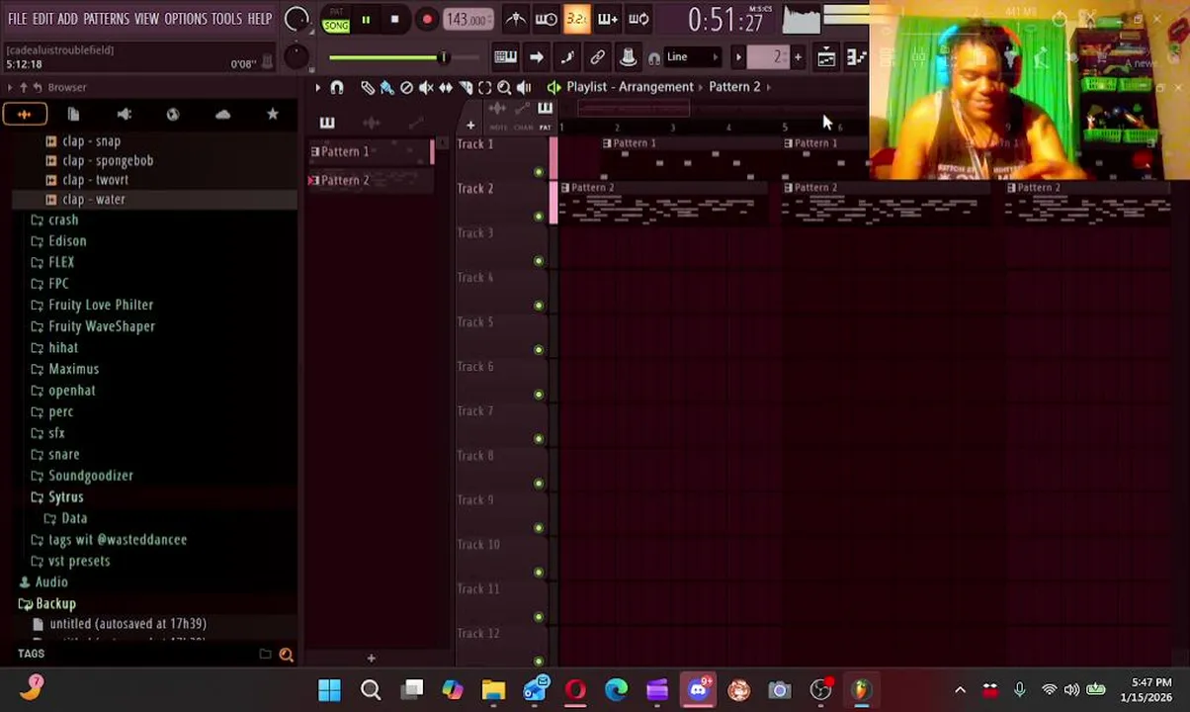Open the browser's online globe tab
Image resolution: width=1190 pixels, height=712 pixels.
tap(173, 115)
